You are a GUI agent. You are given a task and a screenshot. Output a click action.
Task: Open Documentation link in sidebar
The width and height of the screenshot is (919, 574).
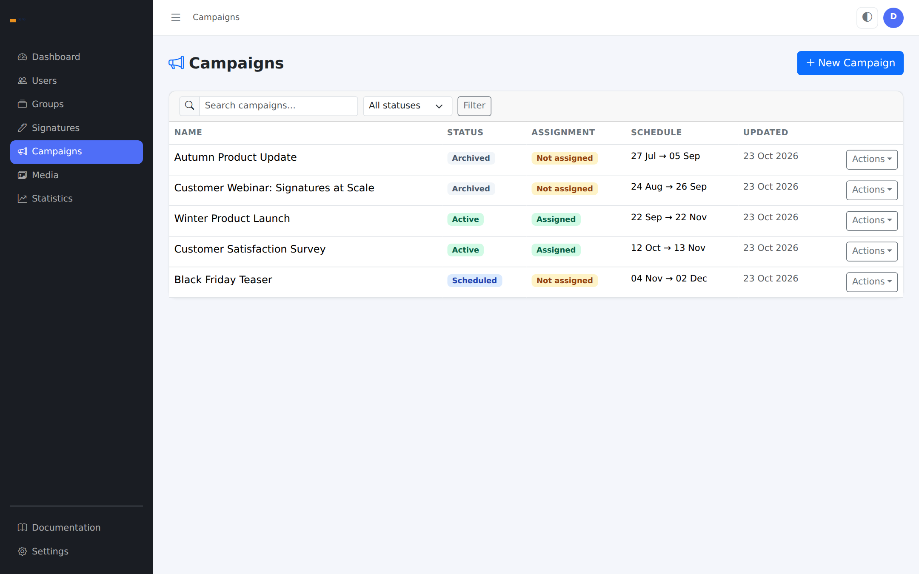click(77, 528)
